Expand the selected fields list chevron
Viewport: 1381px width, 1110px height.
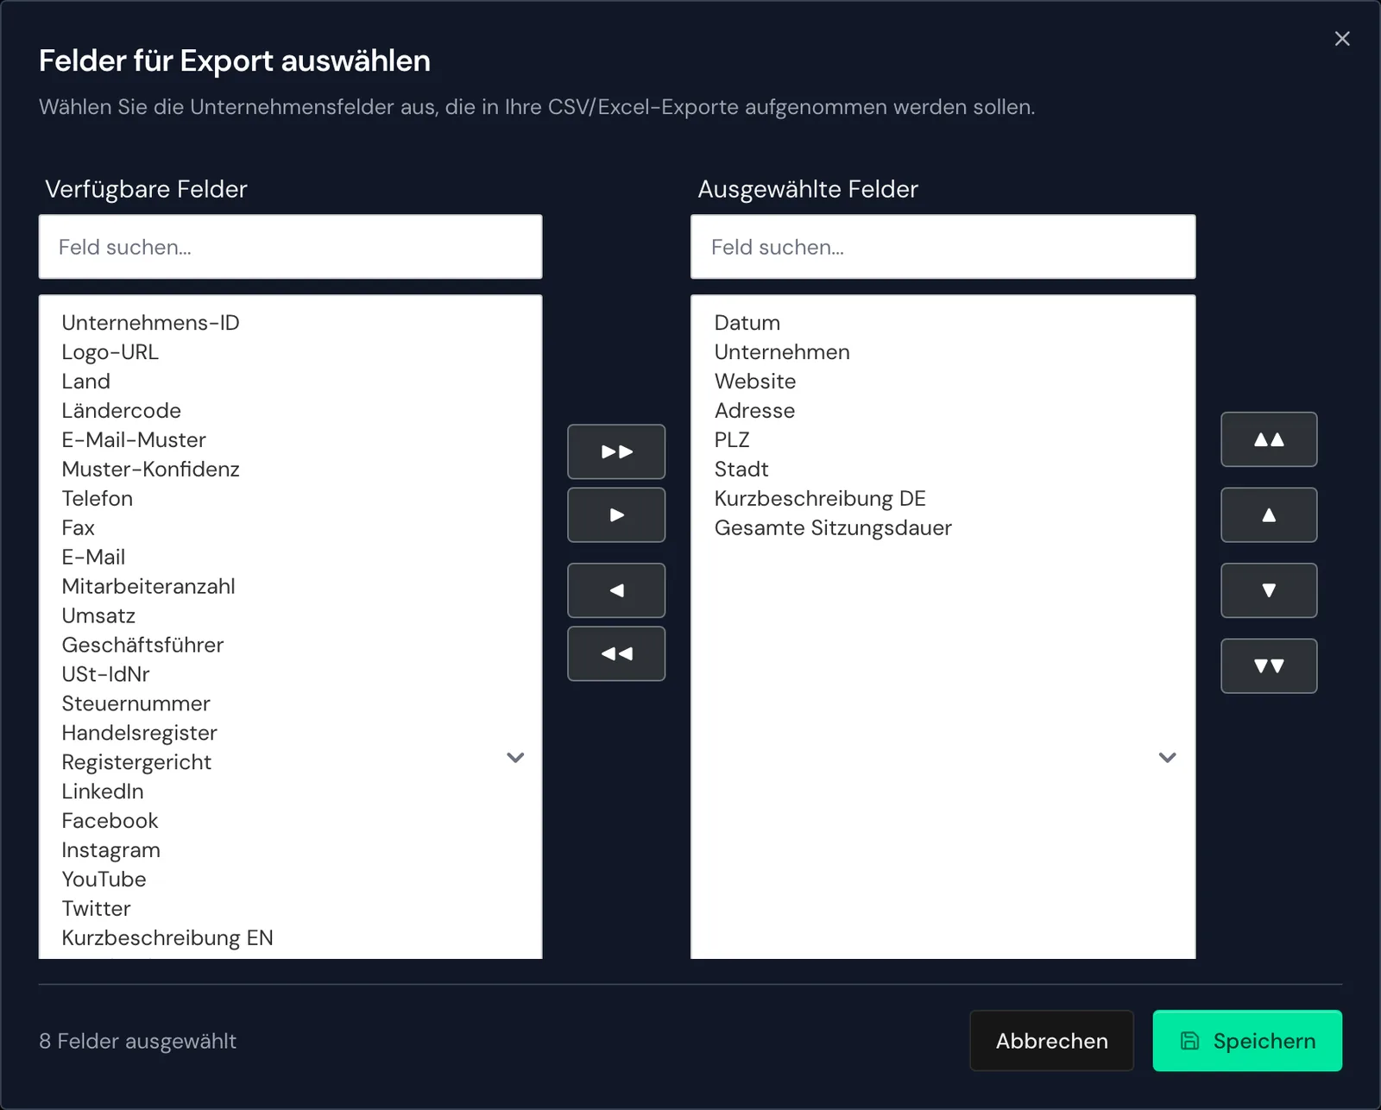click(1168, 758)
